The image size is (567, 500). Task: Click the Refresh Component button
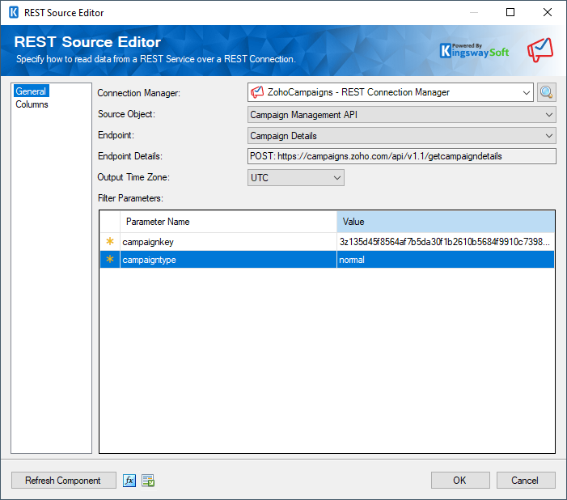click(x=64, y=480)
